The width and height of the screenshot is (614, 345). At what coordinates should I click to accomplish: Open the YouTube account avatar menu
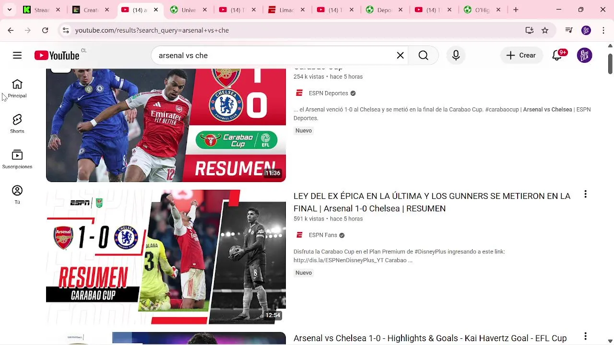click(x=584, y=56)
